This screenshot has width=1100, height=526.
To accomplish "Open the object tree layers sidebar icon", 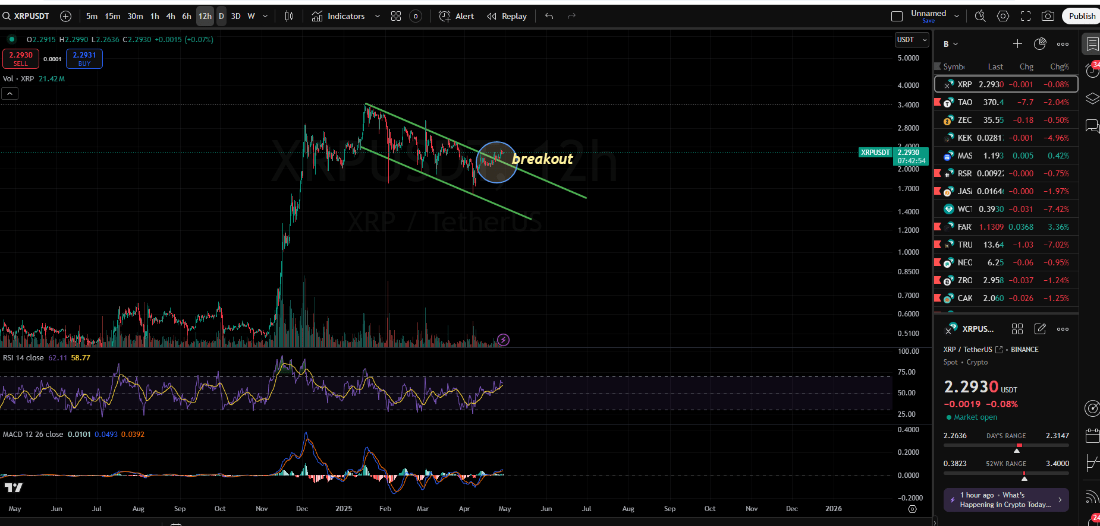I will (x=1092, y=99).
